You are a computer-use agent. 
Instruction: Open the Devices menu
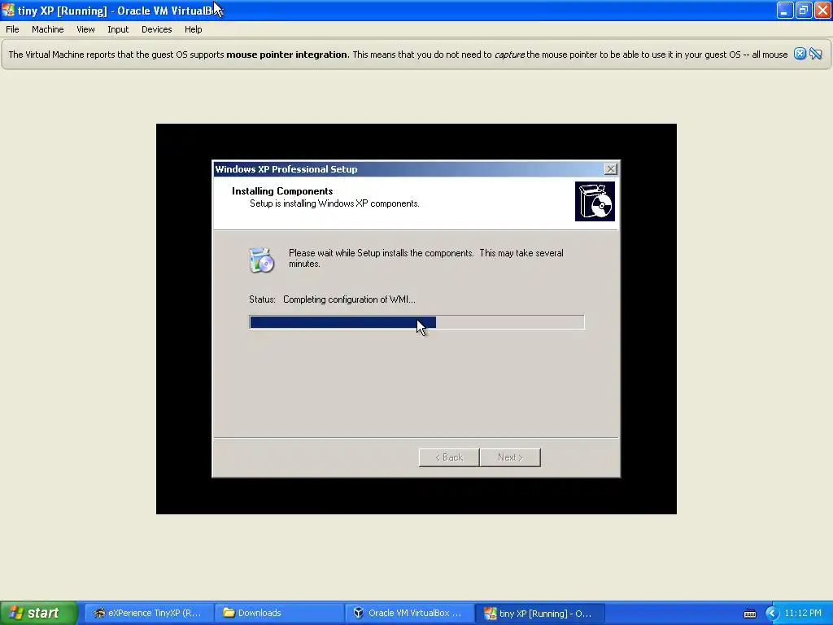pyautogui.click(x=157, y=29)
